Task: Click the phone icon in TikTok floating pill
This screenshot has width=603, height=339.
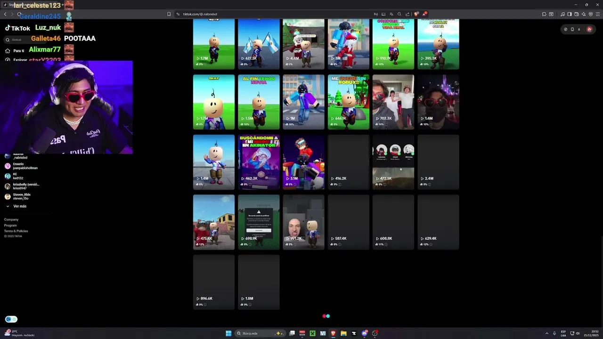Action: [572, 29]
